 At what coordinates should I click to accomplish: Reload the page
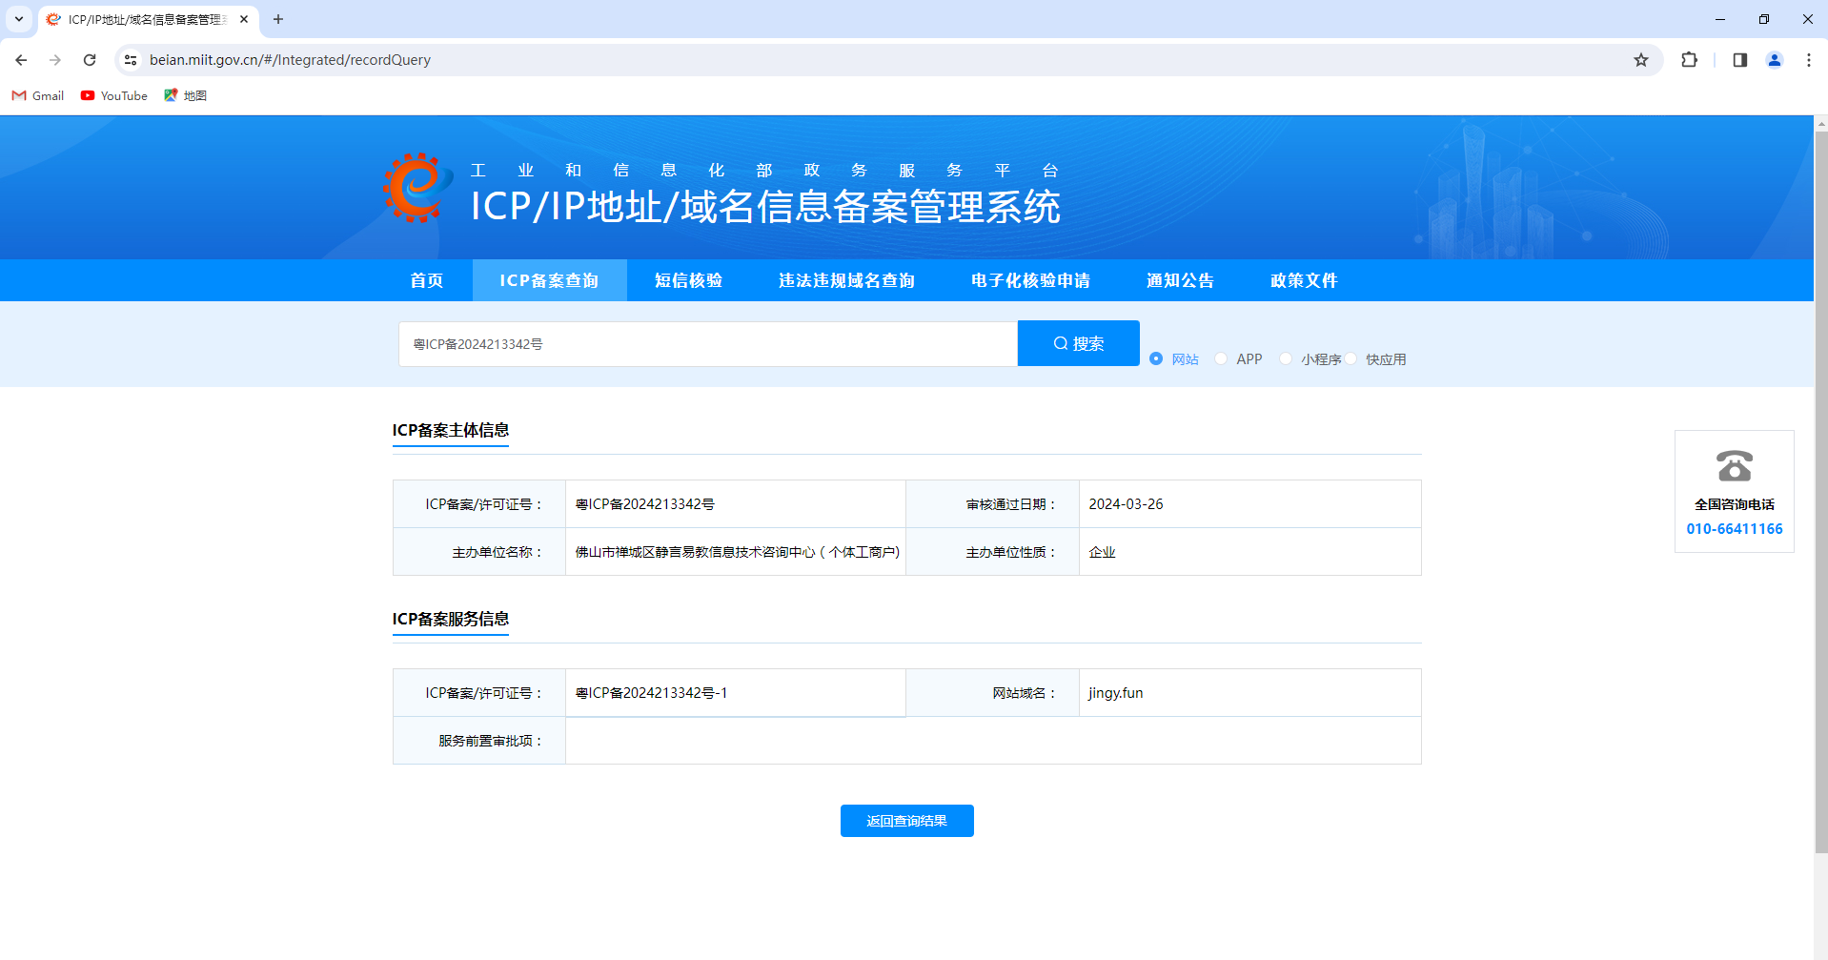(x=90, y=60)
